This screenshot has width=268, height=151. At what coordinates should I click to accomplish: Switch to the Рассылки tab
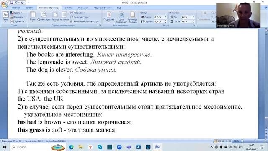click(83, 8)
